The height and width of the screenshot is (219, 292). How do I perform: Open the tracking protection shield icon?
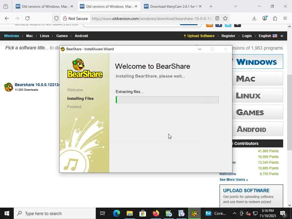pos(56,18)
